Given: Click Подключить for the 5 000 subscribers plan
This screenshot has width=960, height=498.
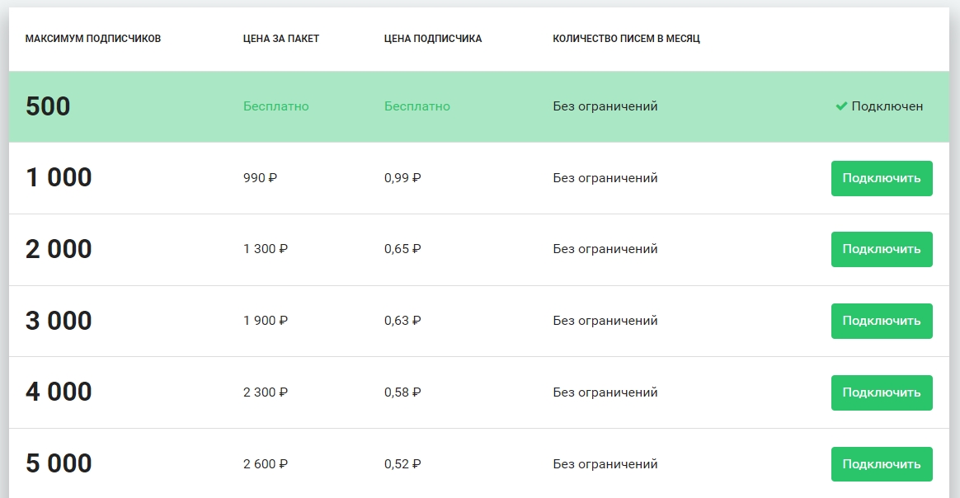Looking at the screenshot, I should 882,464.
